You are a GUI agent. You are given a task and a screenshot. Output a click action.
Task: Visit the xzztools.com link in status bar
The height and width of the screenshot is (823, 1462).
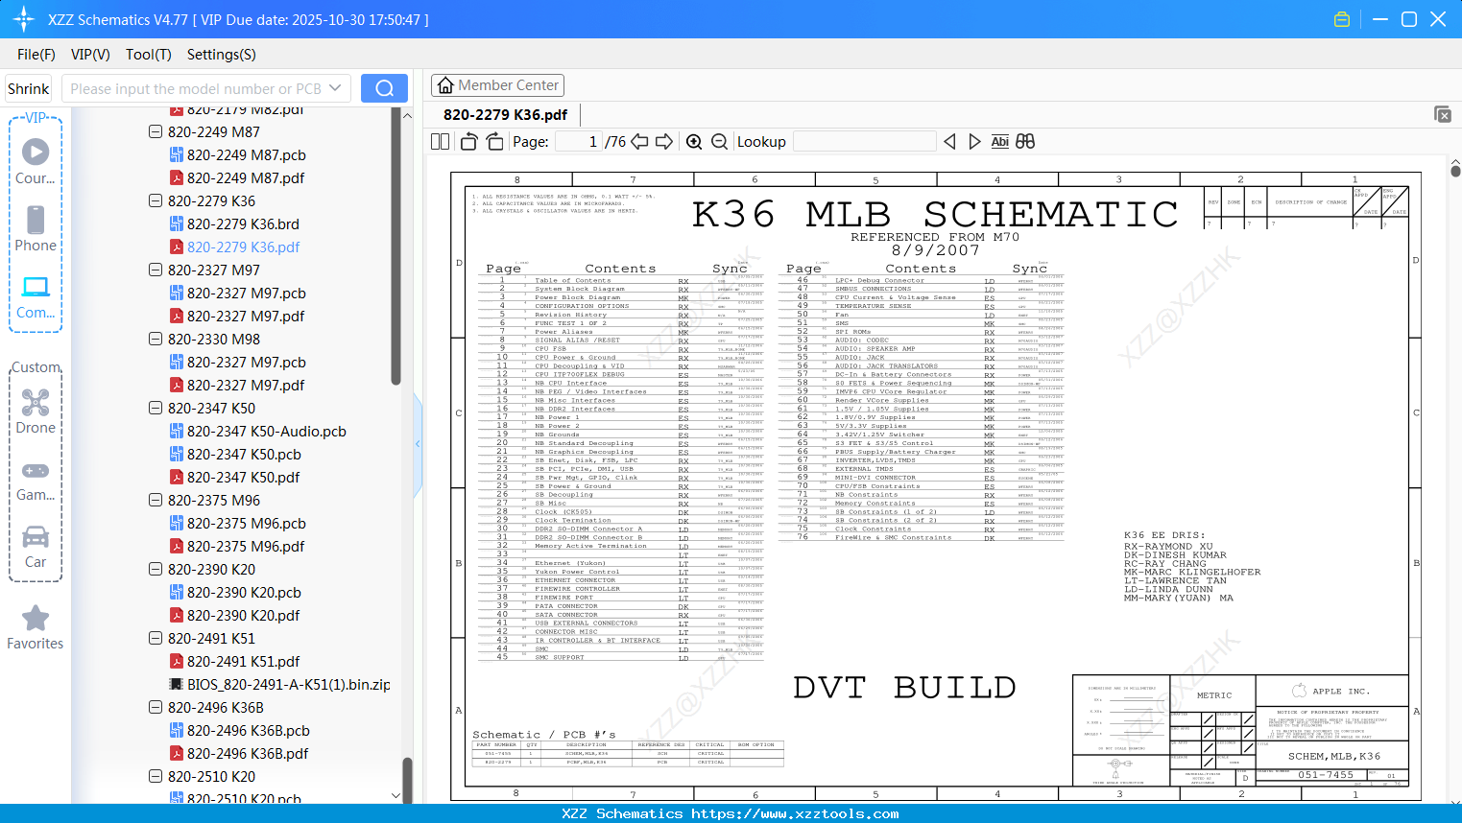795,813
